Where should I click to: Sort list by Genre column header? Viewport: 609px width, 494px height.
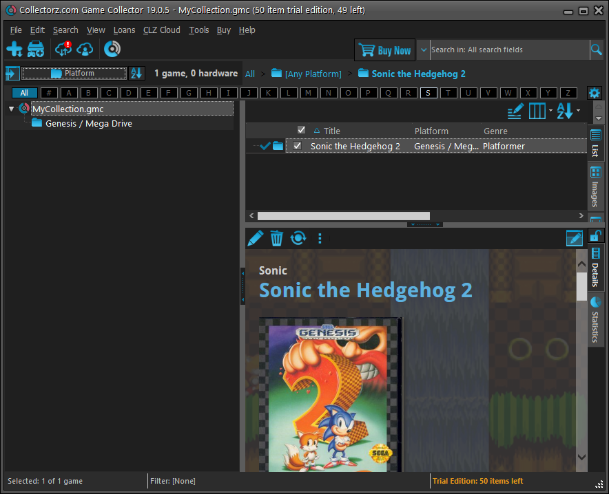[x=495, y=131]
